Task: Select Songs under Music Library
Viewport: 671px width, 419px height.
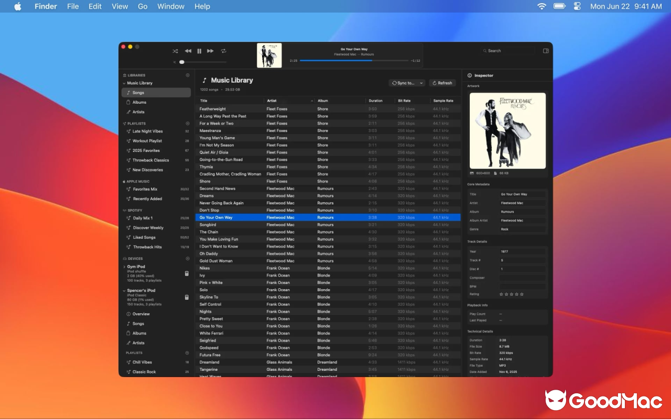Action: [156, 93]
